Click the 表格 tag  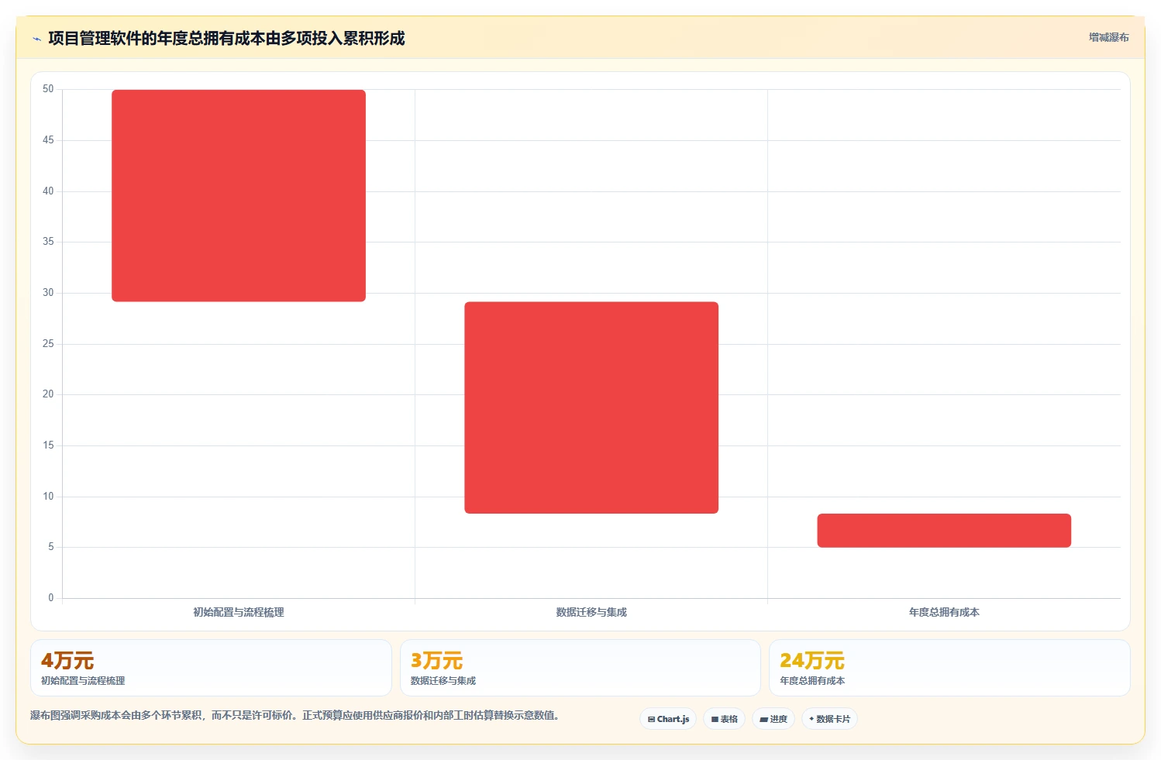point(724,719)
